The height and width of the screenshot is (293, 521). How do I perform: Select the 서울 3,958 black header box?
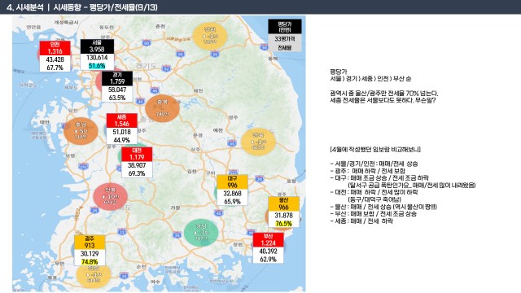pyautogui.click(x=97, y=46)
